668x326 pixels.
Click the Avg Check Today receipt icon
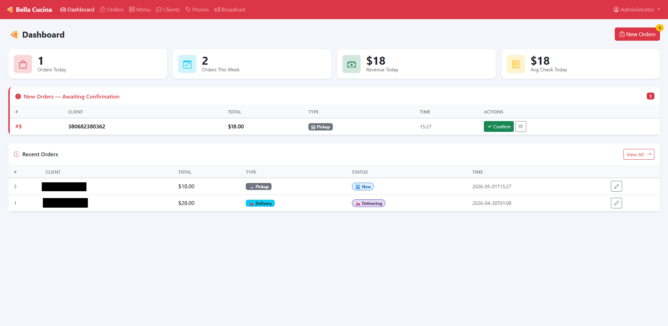516,64
